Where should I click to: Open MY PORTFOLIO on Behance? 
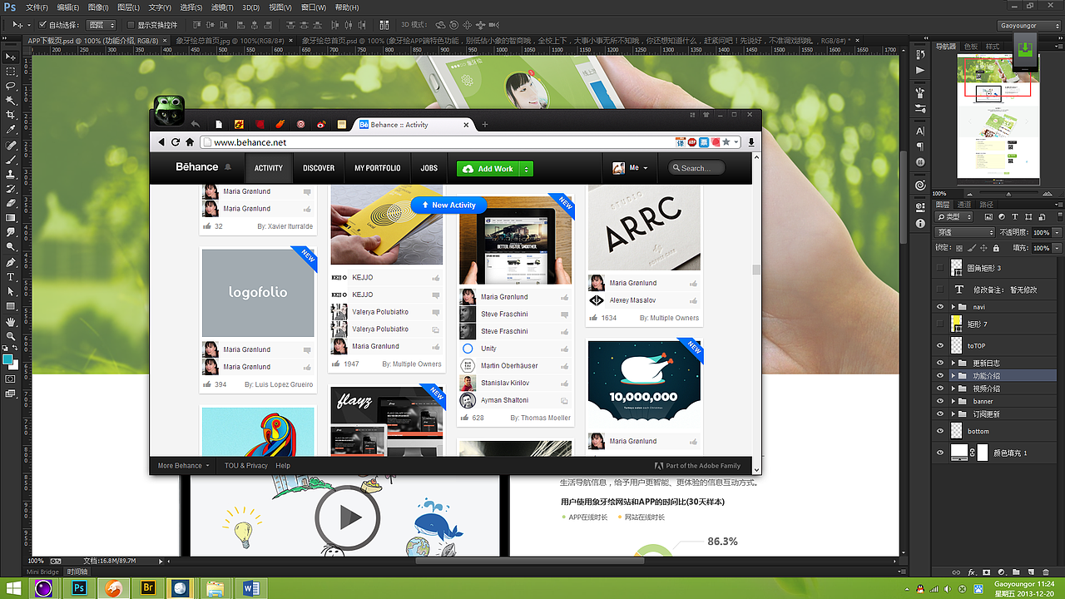point(378,168)
